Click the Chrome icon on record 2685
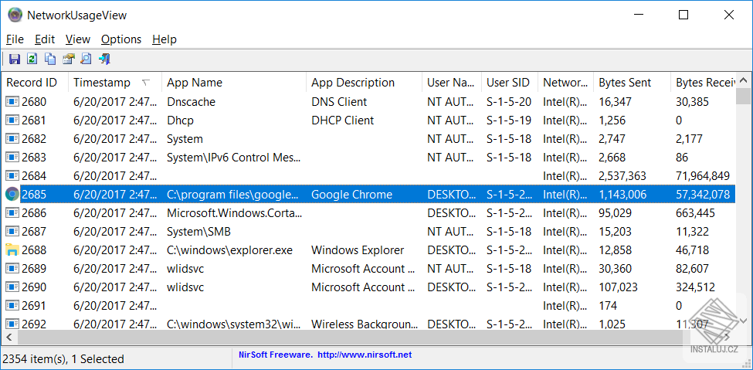 click(x=12, y=195)
